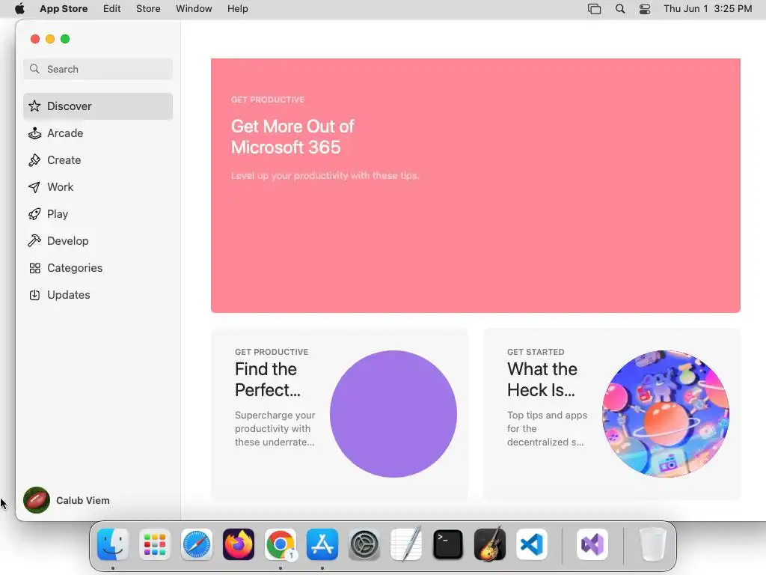The height and width of the screenshot is (575, 766).
Task: Open System Settings from the Dock
Action: pos(364,544)
